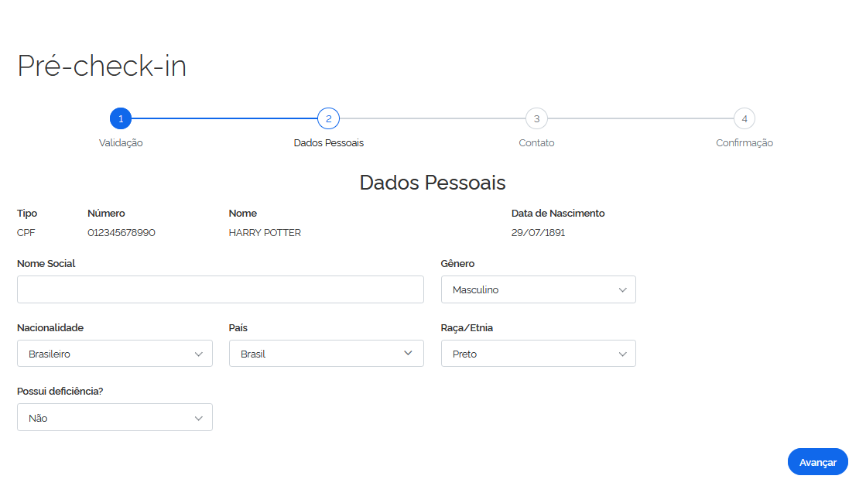Open the Possui deficiência dropdown showing Não

[x=115, y=418]
